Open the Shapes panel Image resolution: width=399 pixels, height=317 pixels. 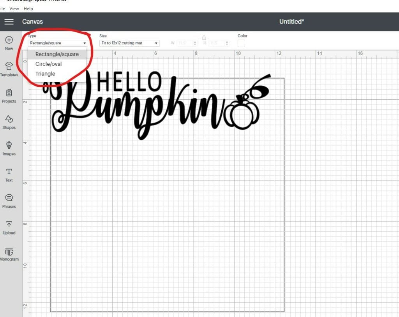(9, 122)
